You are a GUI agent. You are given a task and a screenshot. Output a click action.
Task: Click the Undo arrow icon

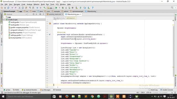click(12, 8)
